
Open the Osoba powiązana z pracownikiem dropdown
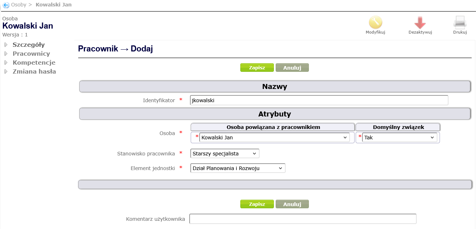274,138
